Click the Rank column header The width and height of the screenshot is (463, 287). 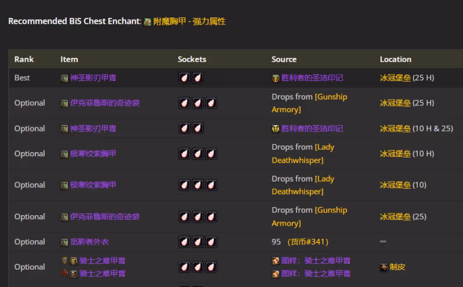[24, 60]
